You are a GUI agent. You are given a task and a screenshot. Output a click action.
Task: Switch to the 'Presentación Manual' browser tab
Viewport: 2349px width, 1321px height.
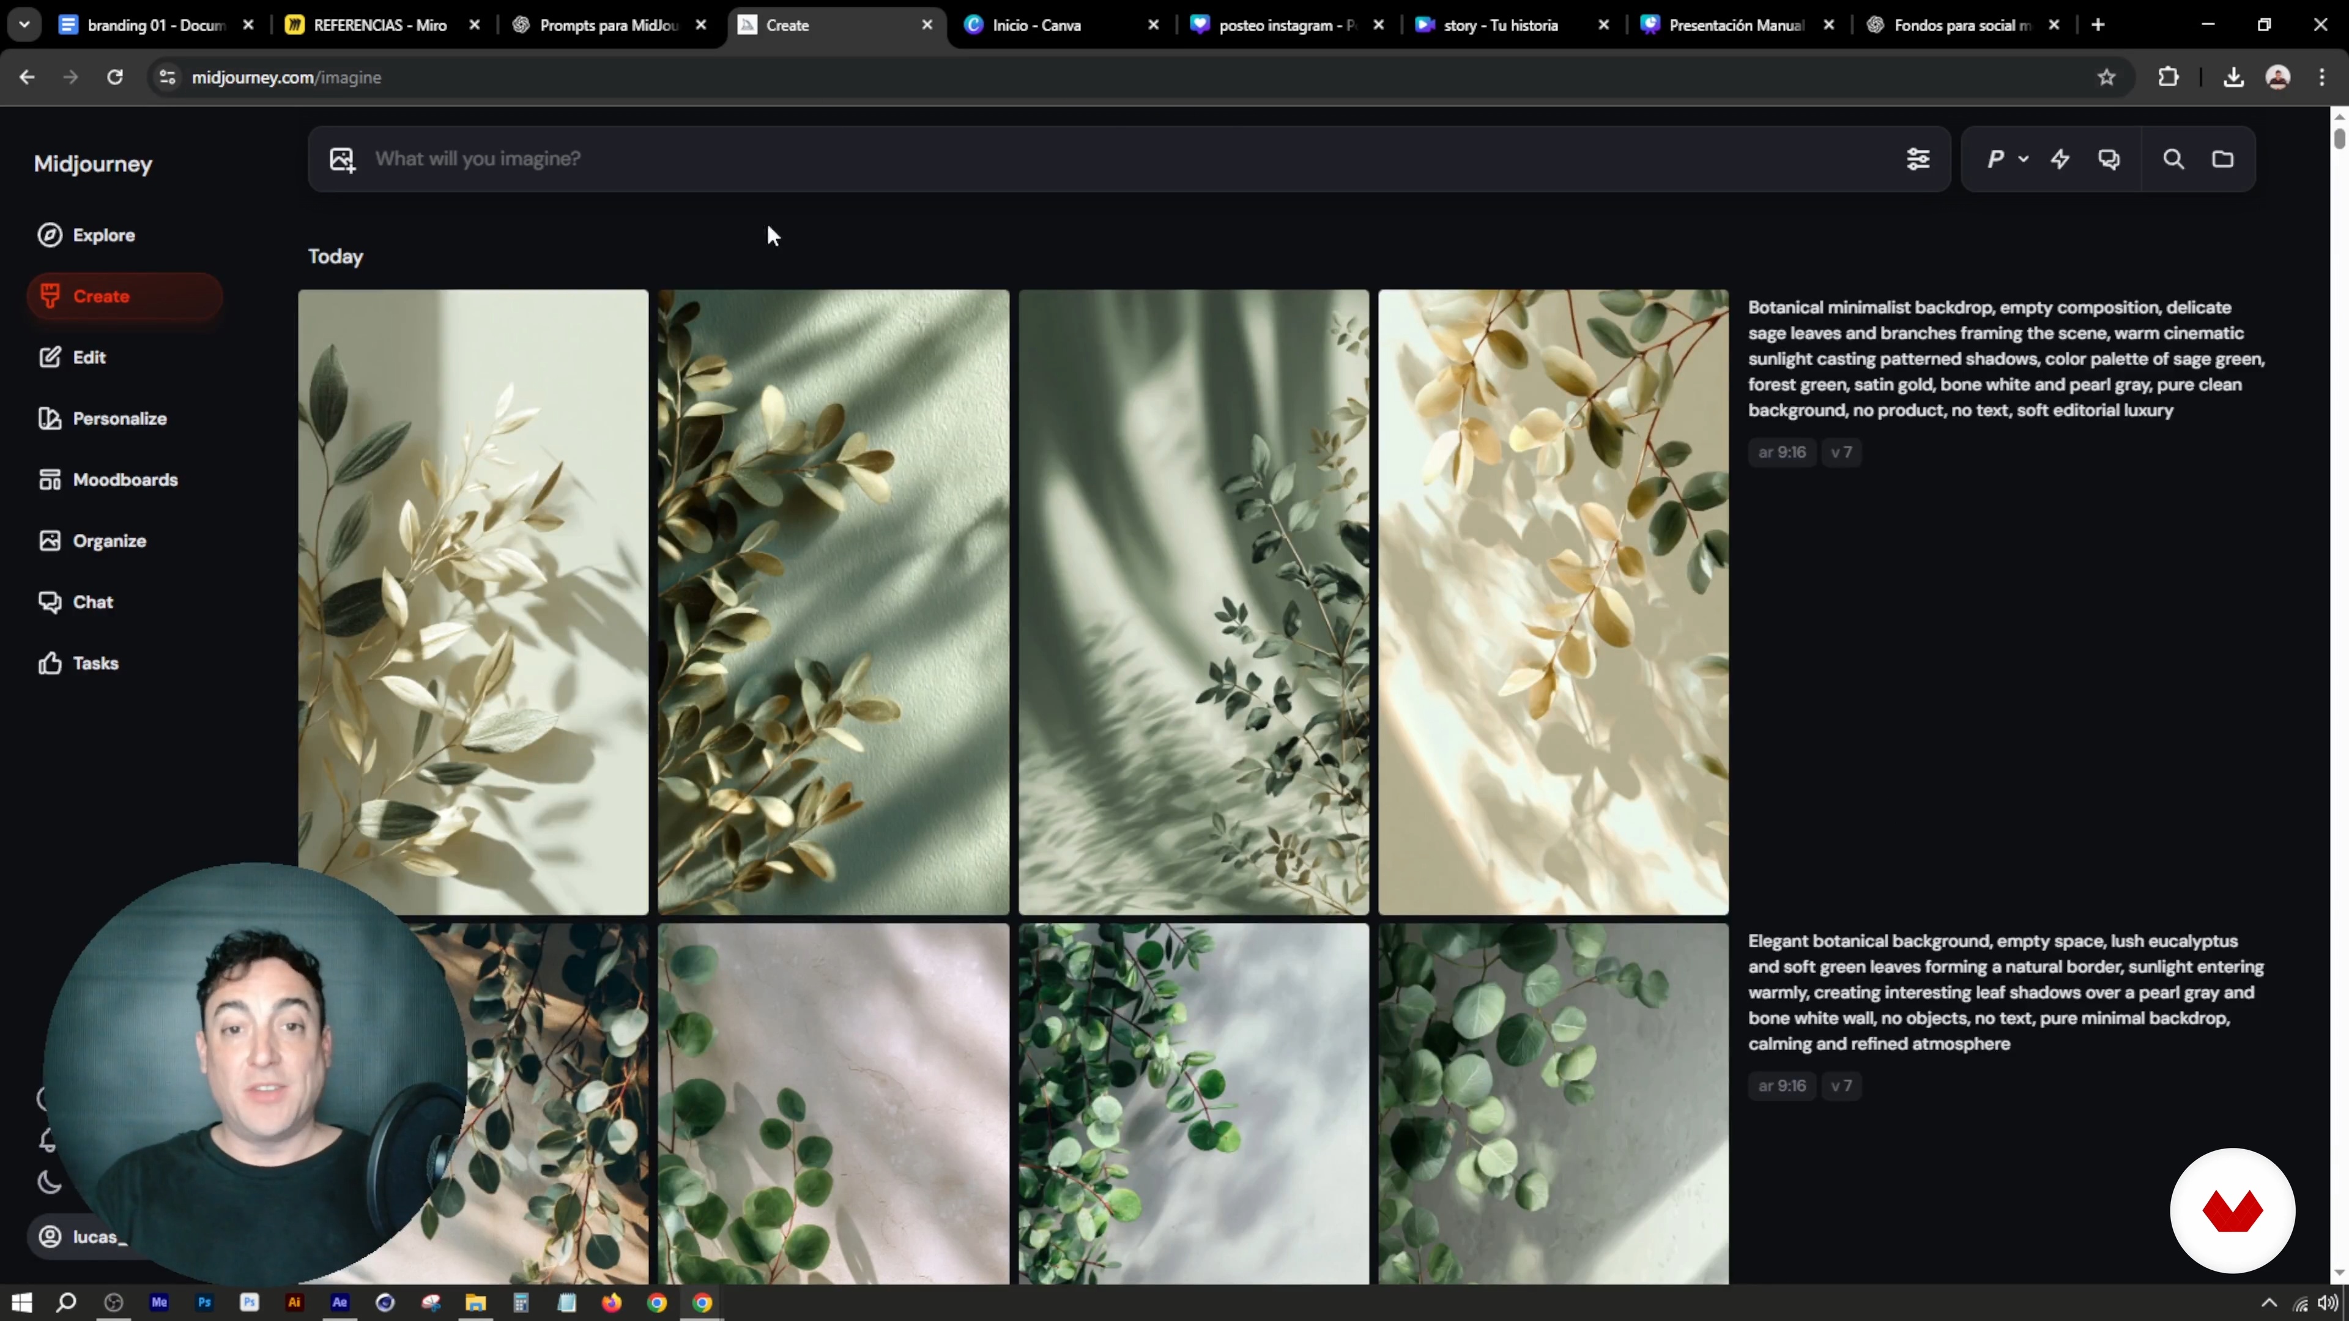1736,26
